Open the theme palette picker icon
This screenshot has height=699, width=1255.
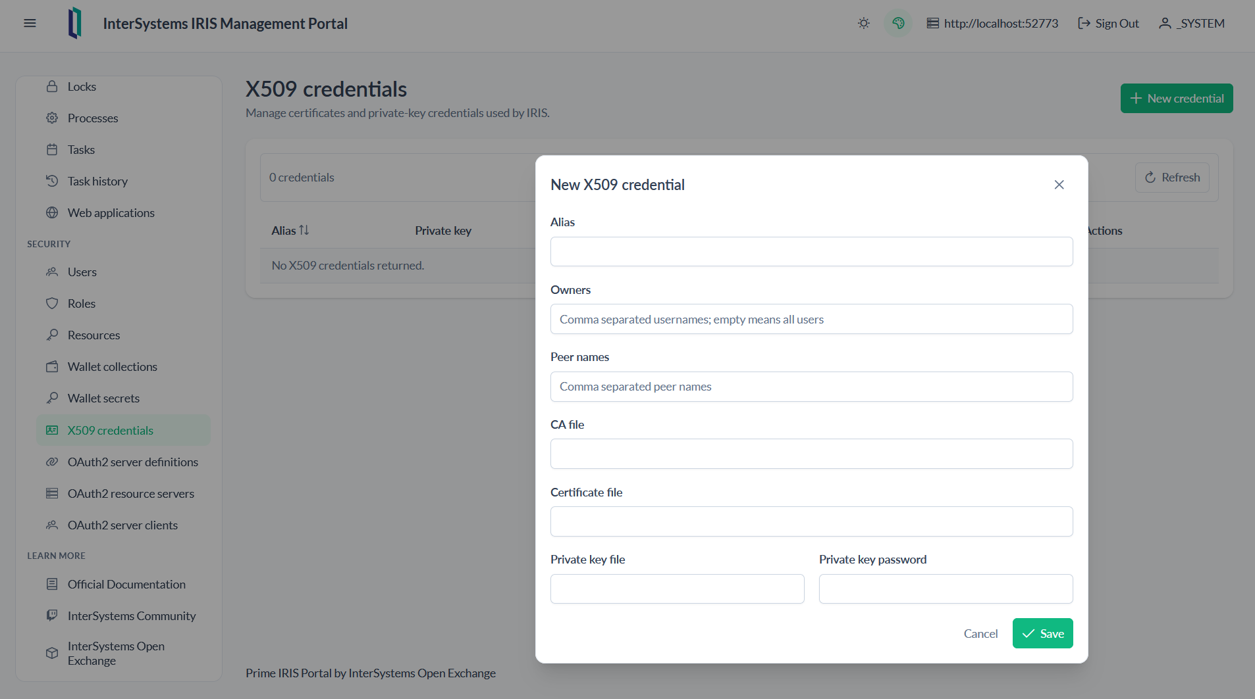(898, 23)
